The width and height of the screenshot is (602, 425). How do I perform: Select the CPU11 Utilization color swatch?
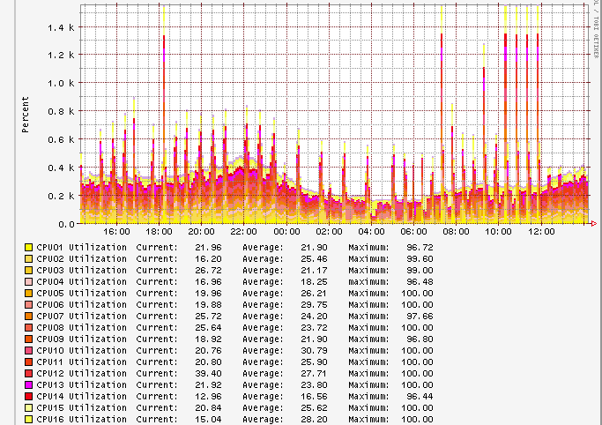click(x=28, y=362)
